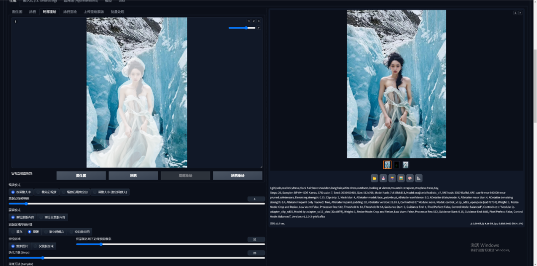Viewport: 537px width, 266px height.
Task: Choose 重绘非蒙版内容 mask mode
Action: tap(52, 217)
